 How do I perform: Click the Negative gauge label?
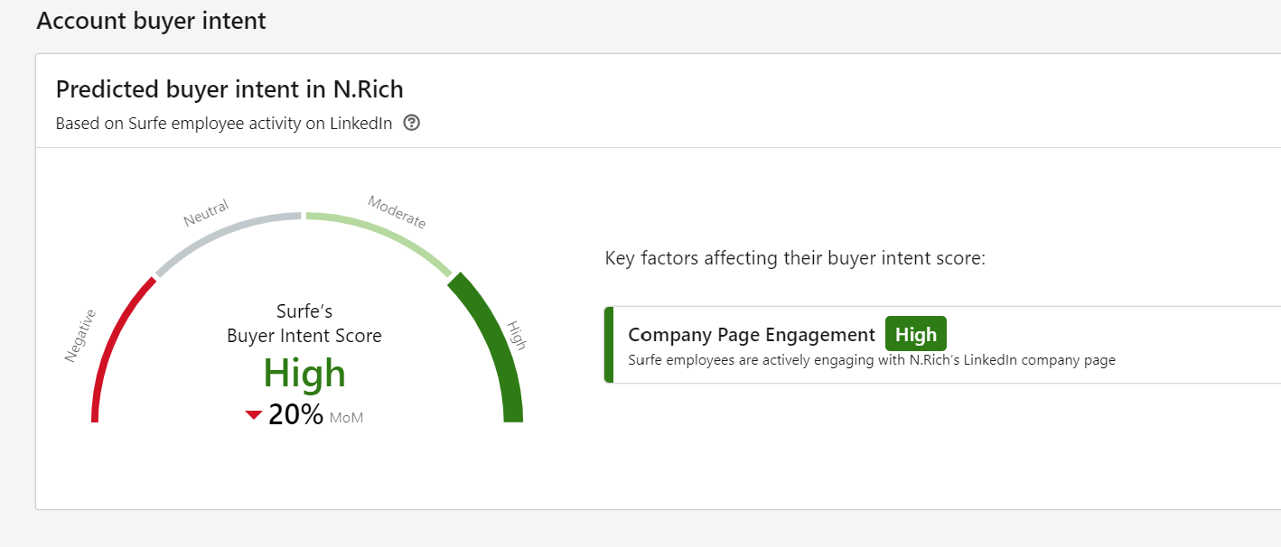pyautogui.click(x=80, y=336)
